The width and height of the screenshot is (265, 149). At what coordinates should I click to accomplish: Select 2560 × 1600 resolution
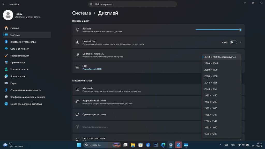point(222,76)
